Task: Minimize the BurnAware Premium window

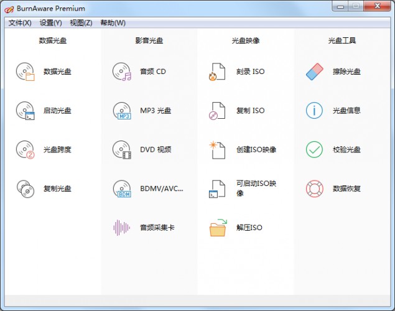Action: point(340,6)
